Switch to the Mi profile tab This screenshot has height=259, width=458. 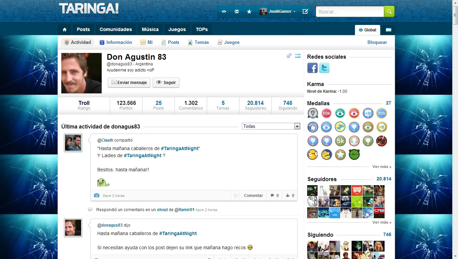tap(146, 42)
